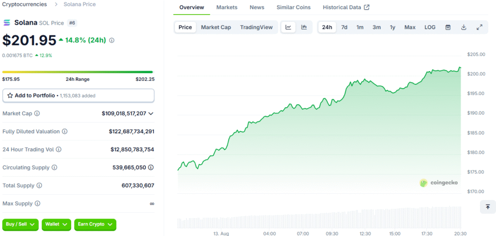This screenshot has height=236, width=496.
Task: Click the 12:30 time axis label
Action: (x=365, y=234)
